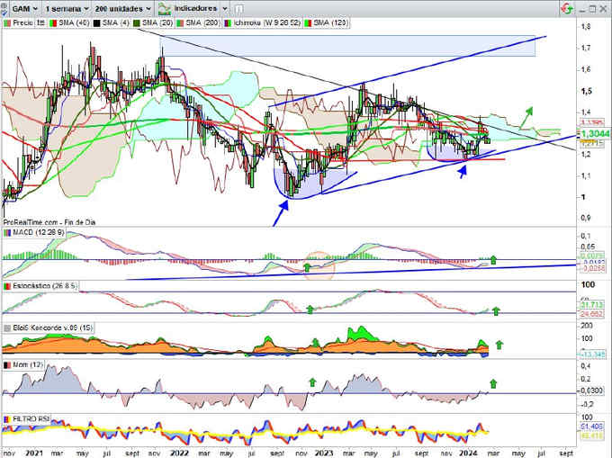This screenshot has height=458, width=612.
Task: Click the FILTRO RSI panel color icon
Action: (x=7, y=419)
